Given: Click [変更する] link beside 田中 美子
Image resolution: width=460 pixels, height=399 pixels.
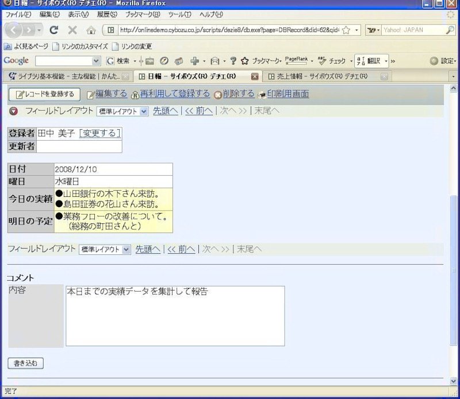Looking at the screenshot, I should pyautogui.click(x=100, y=133).
